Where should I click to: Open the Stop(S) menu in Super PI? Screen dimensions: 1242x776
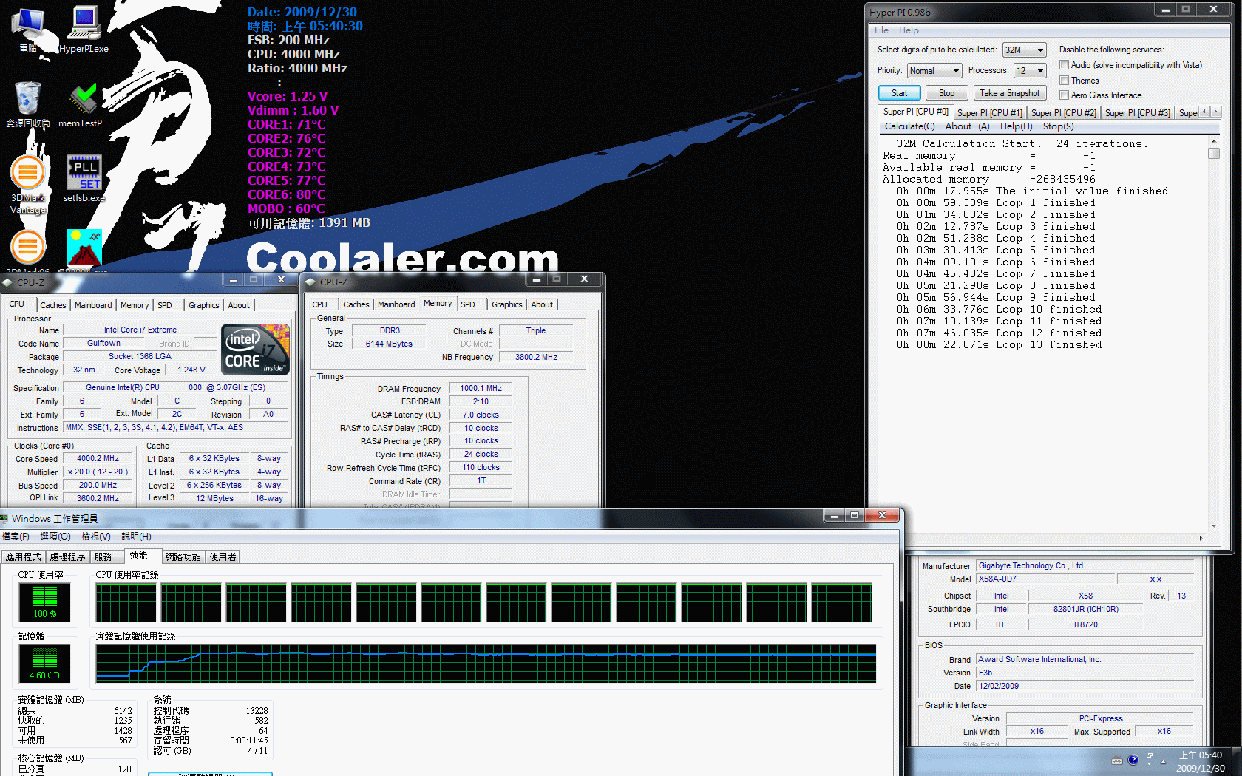(1058, 126)
